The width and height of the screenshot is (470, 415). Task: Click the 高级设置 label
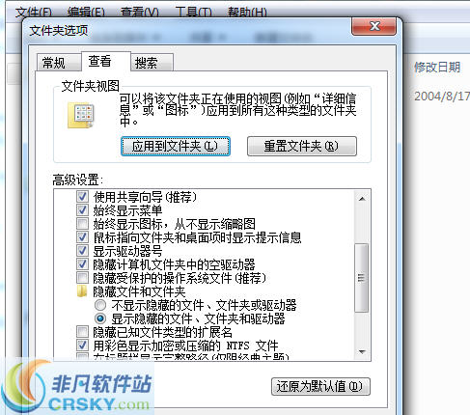coord(77,180)
